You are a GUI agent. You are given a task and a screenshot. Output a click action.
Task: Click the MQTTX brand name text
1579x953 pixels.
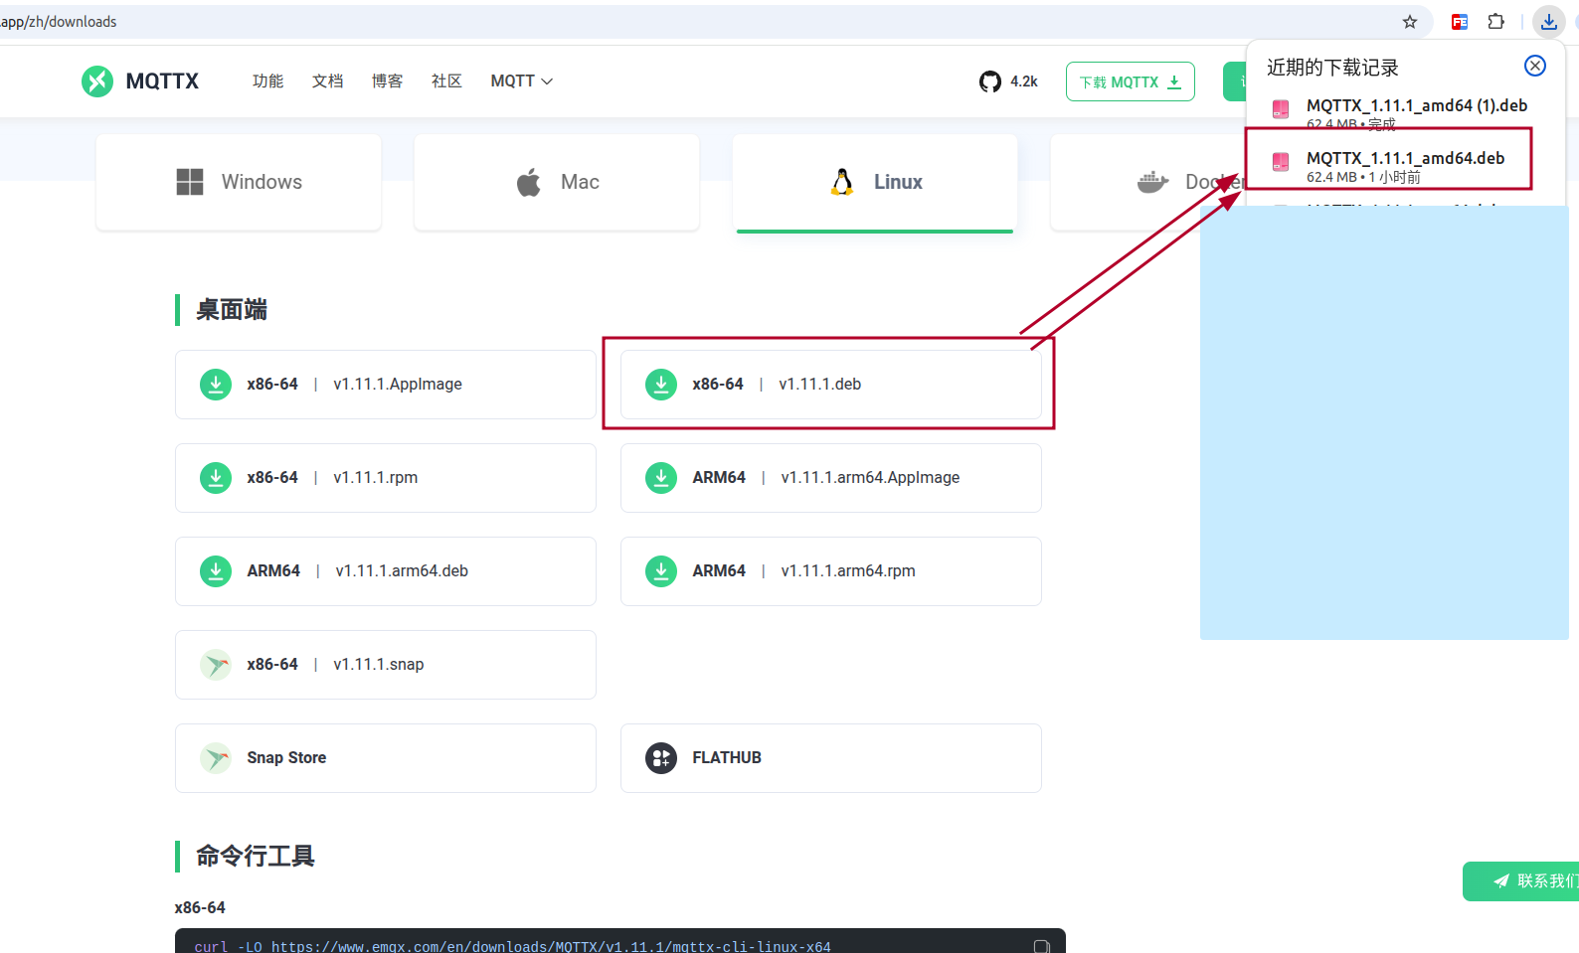coord(162,81)
